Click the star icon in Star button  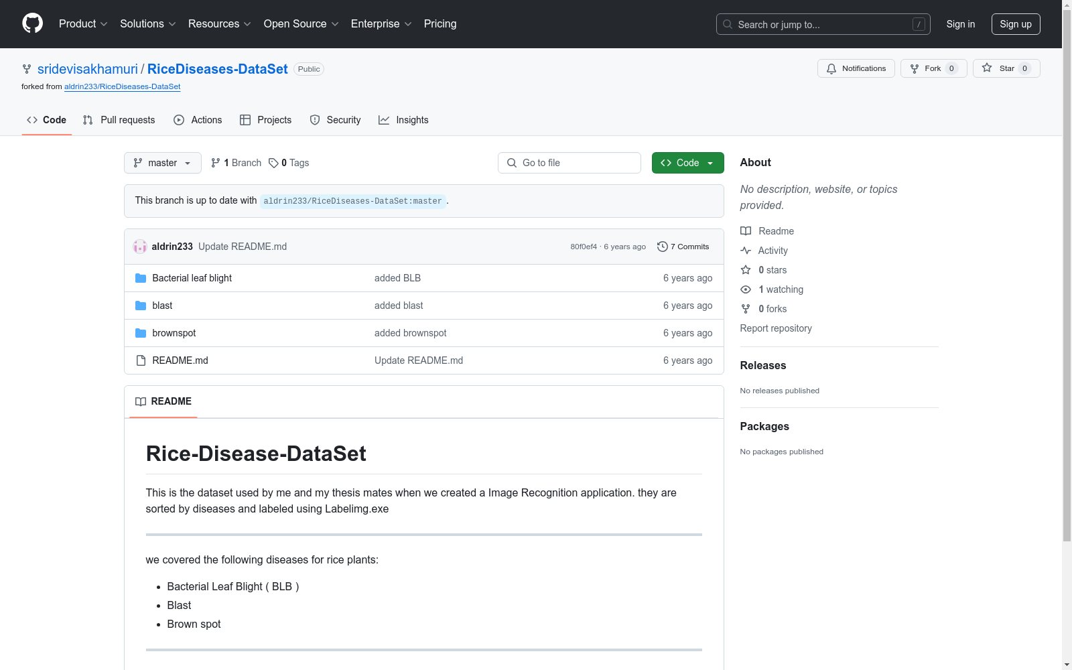987,68
